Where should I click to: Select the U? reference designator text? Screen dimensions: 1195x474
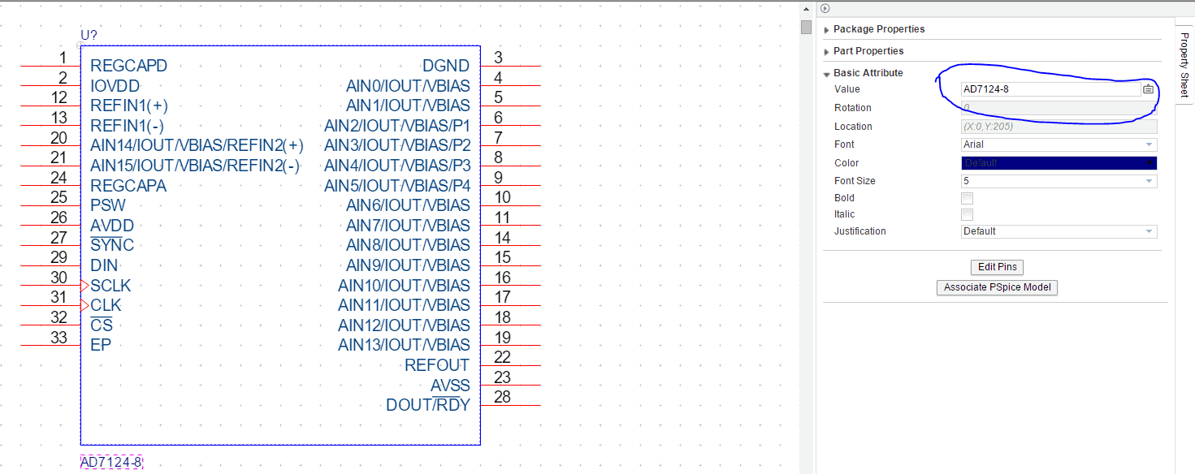[89, 35]
